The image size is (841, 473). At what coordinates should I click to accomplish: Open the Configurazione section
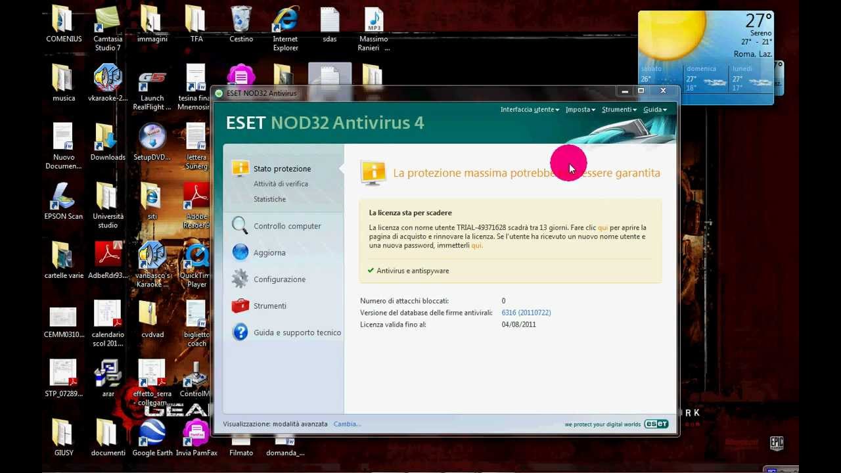(x=279, y=279)
